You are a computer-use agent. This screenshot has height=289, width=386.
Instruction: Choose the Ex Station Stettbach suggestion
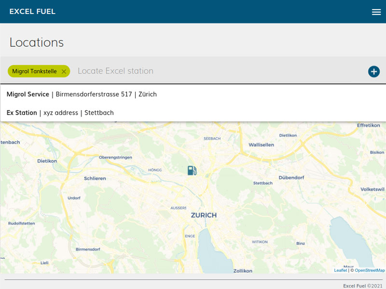click(60, 113)
